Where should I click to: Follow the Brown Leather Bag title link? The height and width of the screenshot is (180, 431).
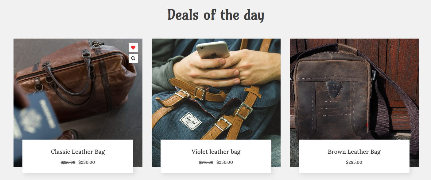[x=354, y=152]
